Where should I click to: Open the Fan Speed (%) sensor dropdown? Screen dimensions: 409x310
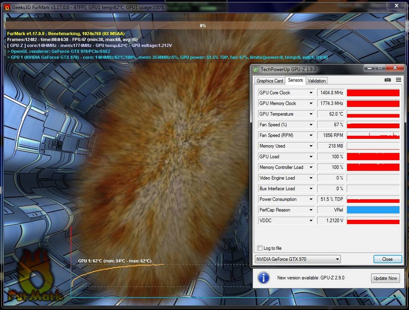point(311,125)
